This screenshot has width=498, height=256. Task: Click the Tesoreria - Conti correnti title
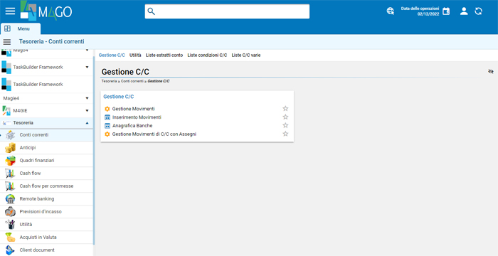click(x=51, y=42)
